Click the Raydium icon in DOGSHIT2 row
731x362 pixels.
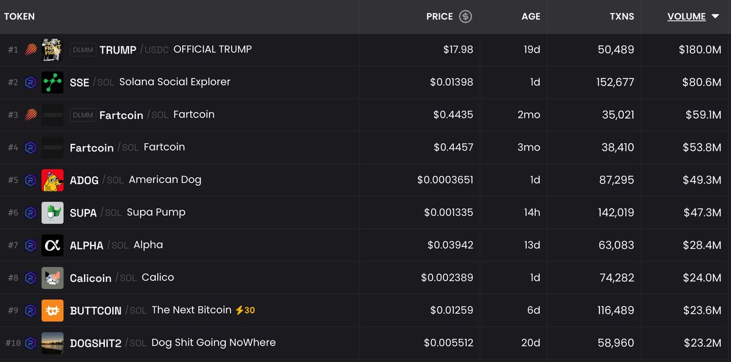[30, 343]
